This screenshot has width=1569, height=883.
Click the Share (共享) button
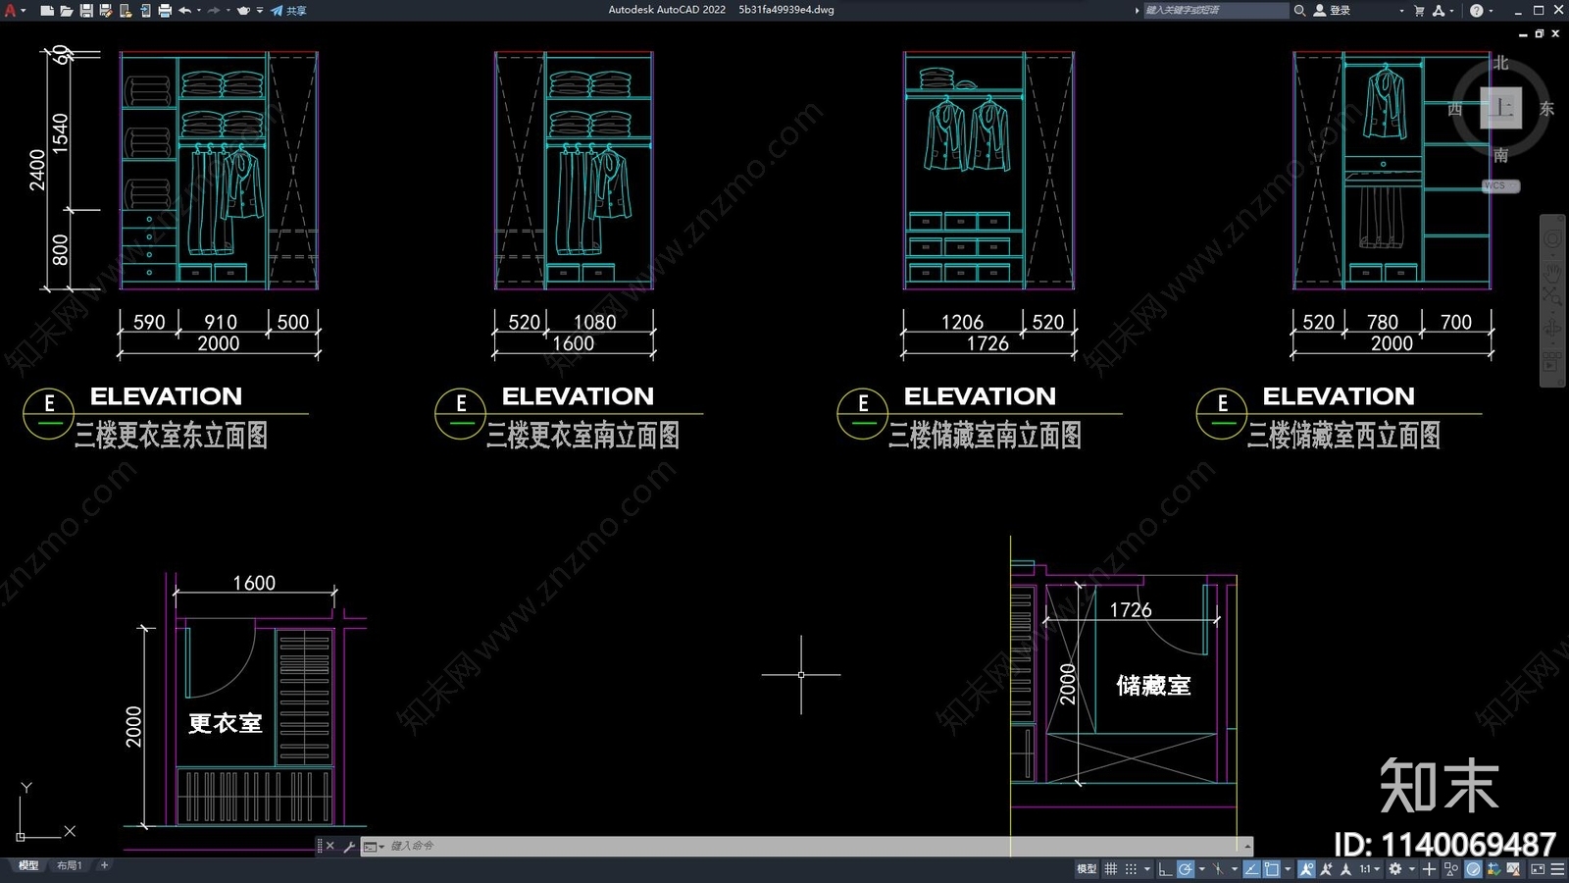click(x=288, y=10)
